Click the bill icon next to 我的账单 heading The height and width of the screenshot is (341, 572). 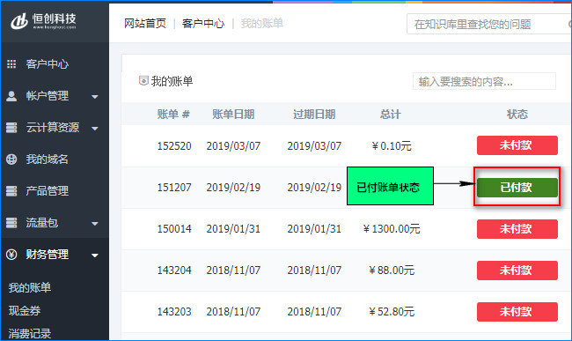[x=143, y=81]
